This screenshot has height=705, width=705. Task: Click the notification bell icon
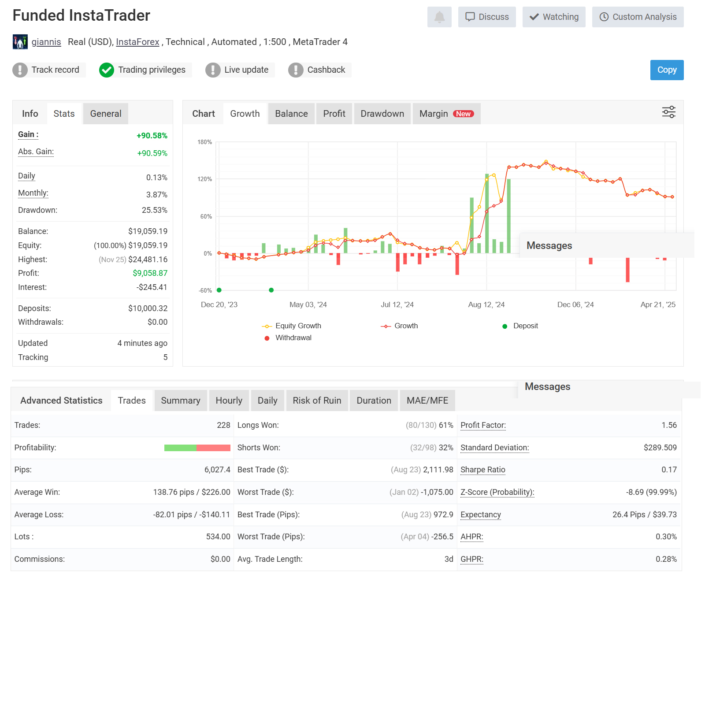tap(439, 17)
